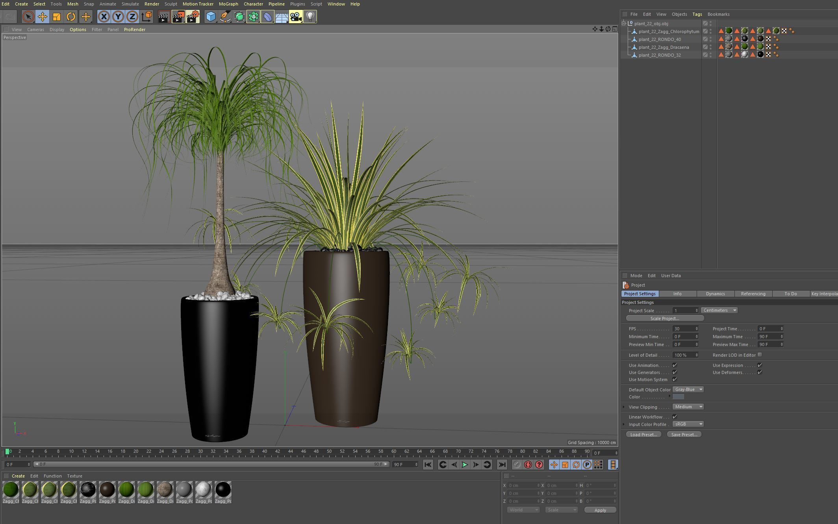The image size is (838, 524).
Task: Click the Camera object icon
Action: pyautogui.click(x=296, y=17)
